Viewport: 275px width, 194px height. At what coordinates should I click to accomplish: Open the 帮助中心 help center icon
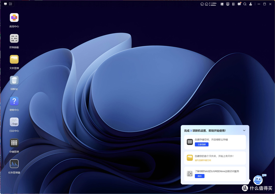(14, 101)
